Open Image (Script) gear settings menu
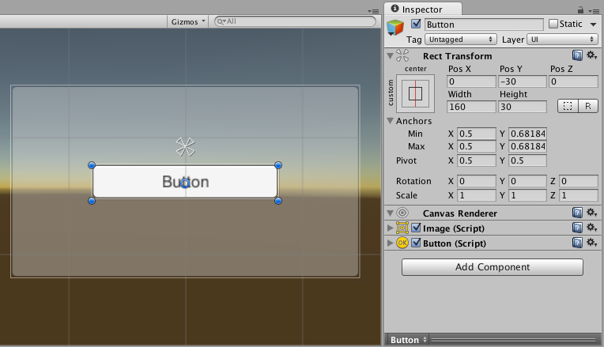The image size is (604, 347). click(x=591, y=227)
